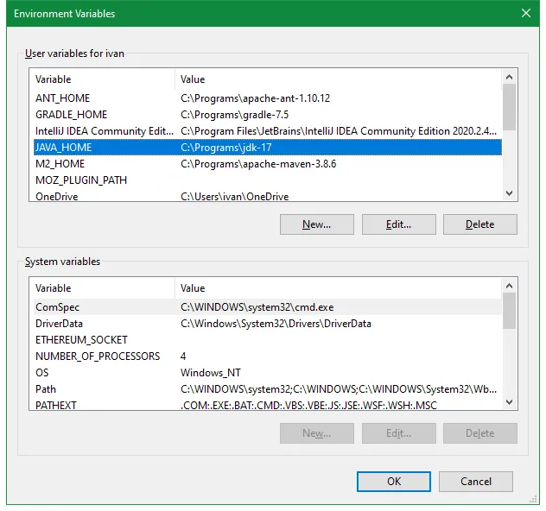Click the system variables scrollbar thumb
The image size is (546, 511).
click(509, 311)
